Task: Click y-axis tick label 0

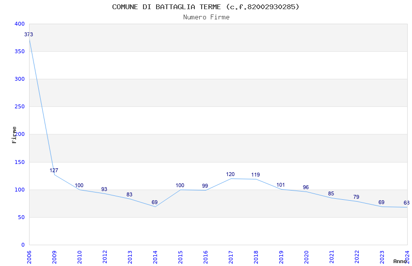Action: 23,245
